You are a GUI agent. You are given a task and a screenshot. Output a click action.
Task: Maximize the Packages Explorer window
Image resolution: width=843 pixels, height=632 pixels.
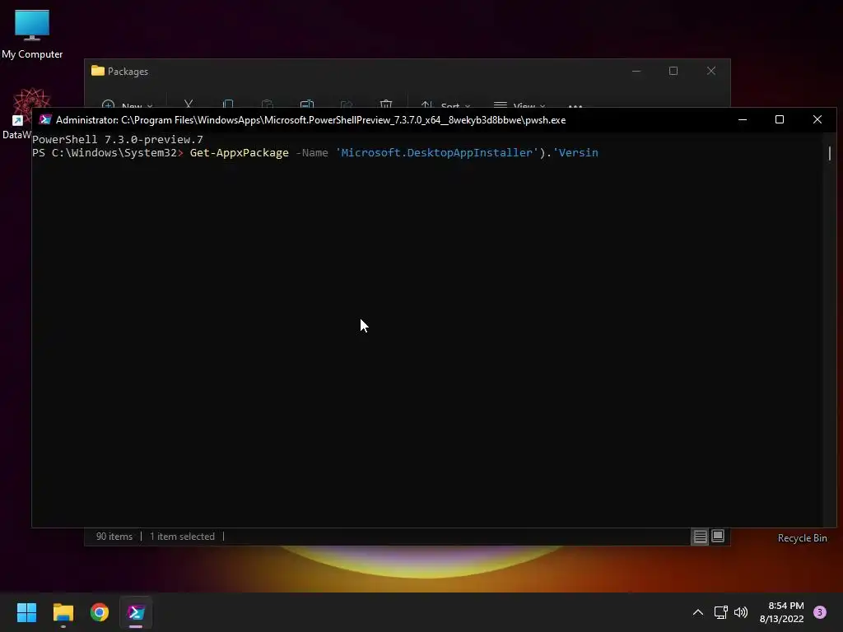[673, 71]
